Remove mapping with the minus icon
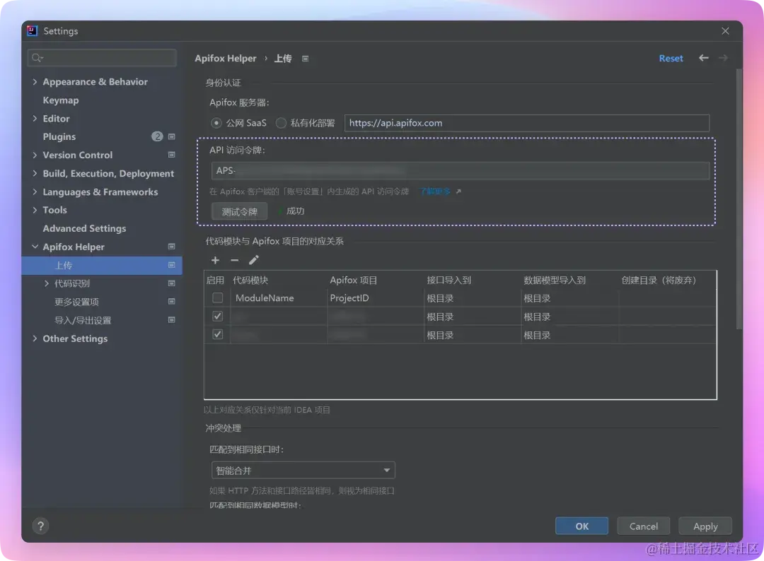The height and width of the screenshot is (561, 764). [x=234, y=260]
